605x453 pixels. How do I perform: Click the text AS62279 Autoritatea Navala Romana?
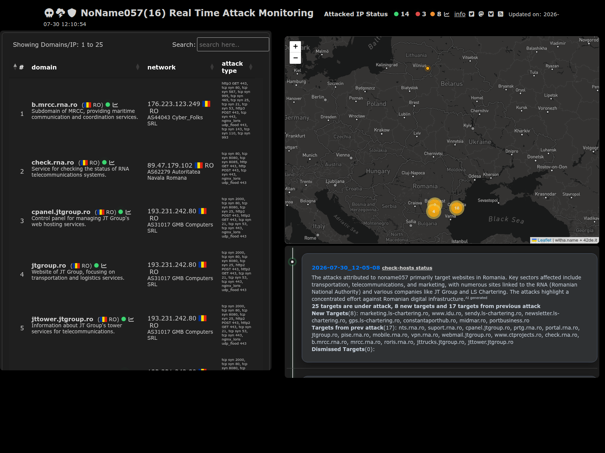pyautogui.click(x=174, y=175)
